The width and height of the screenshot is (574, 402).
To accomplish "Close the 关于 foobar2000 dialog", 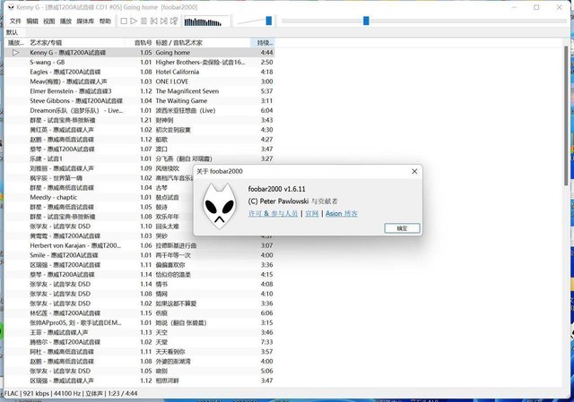I will click(414, 171).
